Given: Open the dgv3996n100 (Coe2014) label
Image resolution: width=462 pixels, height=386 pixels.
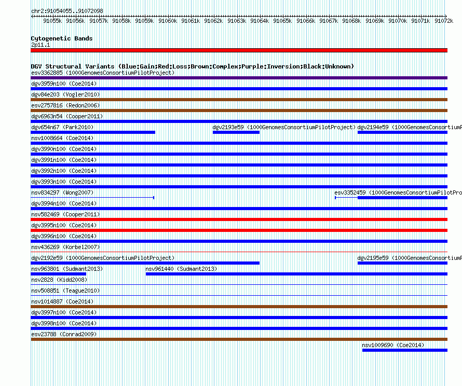Looking at the screenshot, I should (64, 236).
